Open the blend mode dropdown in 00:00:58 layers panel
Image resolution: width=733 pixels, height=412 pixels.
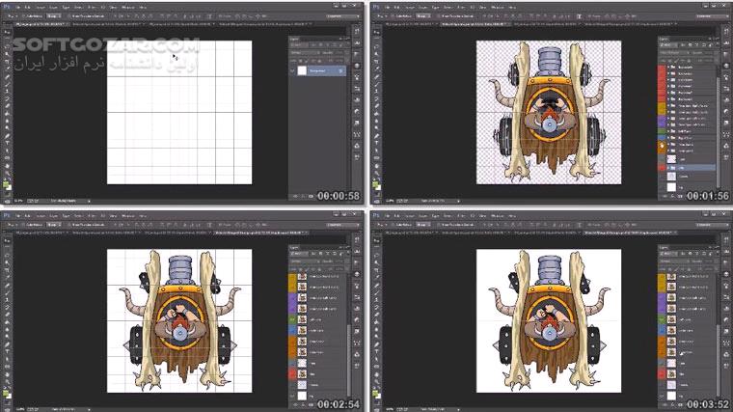pyautogui.click(x=305, y=53)
